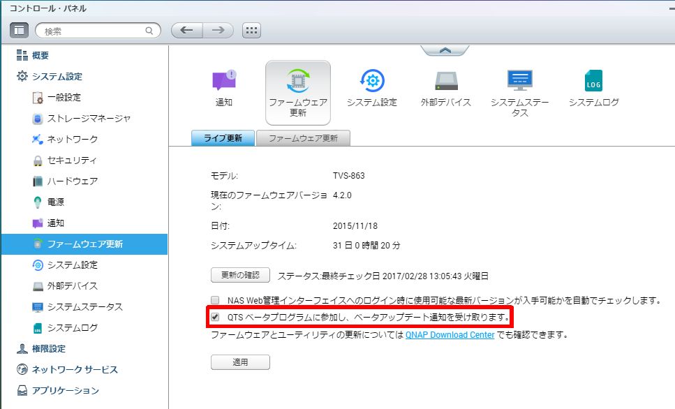Select the uptime value 31 日 0 時間 20 分
The image size is (675, 409).
[366, 246]
